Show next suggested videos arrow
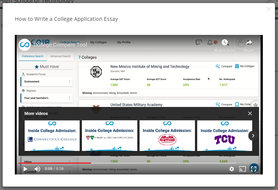 253,136
